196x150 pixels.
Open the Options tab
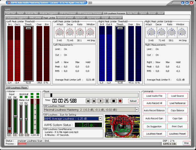(143, 13)
